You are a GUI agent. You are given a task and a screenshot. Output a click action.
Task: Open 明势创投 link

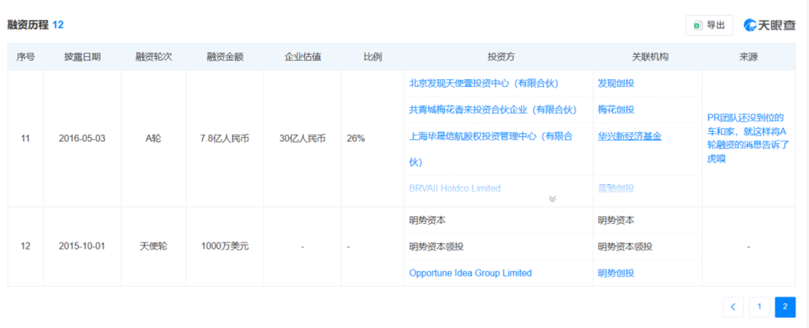616,273
